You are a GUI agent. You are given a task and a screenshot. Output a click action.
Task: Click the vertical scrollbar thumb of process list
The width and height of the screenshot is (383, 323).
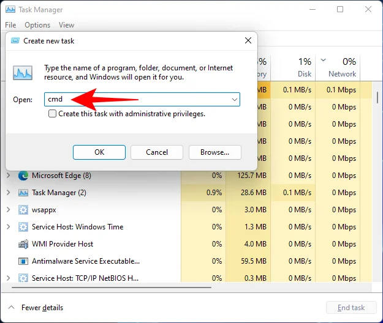[377, 97]
